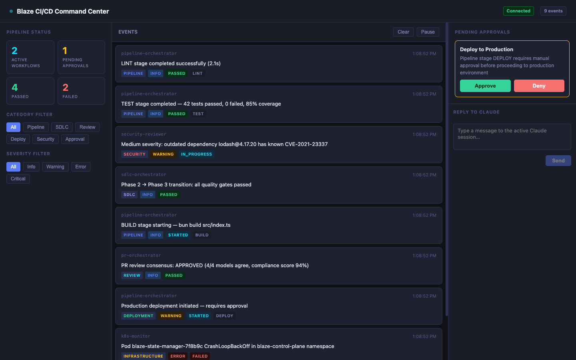Click the Connected status indicator
The width and height of the screenshot is (576, 360).
[518, 11]
